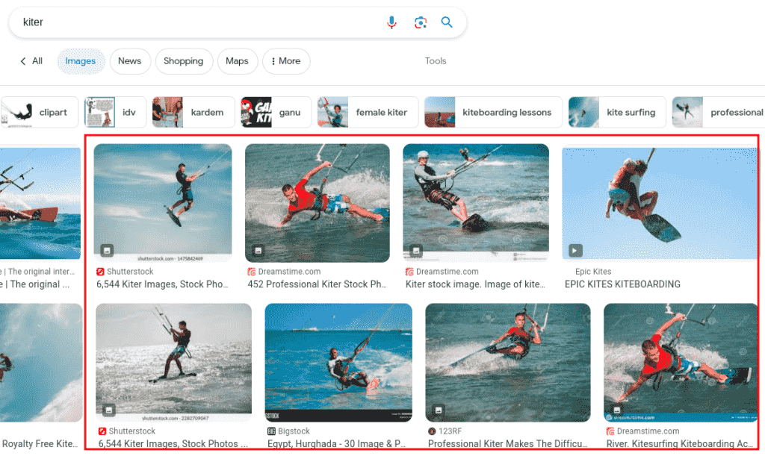Filter results by the idv chip
The image size is (765, 459).
115,112
